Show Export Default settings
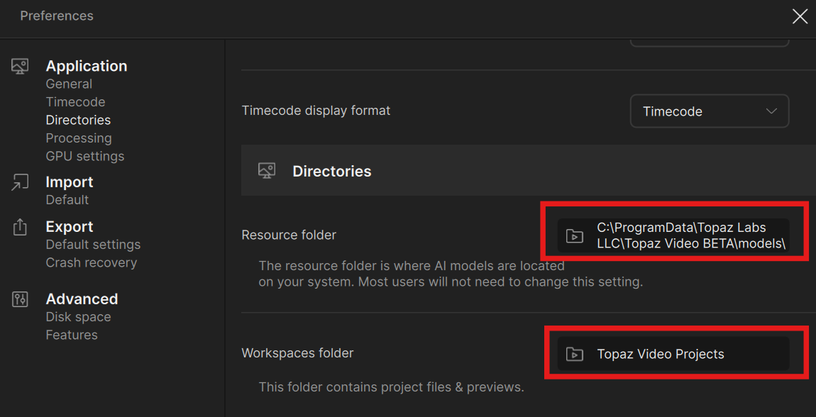This screenshot has height=417, width=816. click(93, 245)
